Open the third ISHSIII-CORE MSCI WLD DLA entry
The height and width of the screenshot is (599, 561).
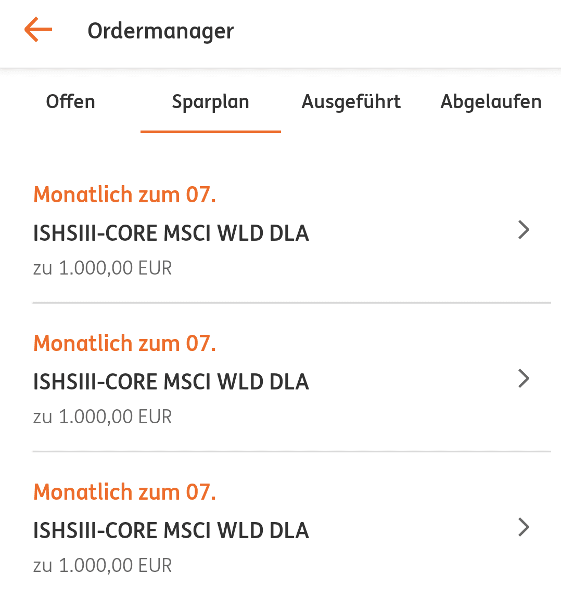pyautogui.click(x=171, y=530)
